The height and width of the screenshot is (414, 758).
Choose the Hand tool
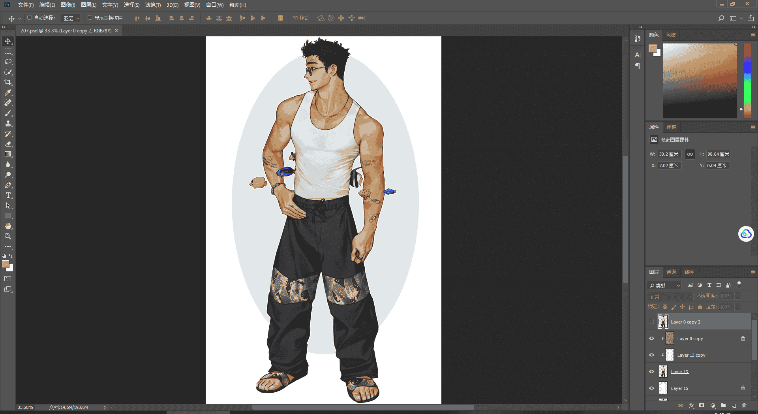[8, 226]
